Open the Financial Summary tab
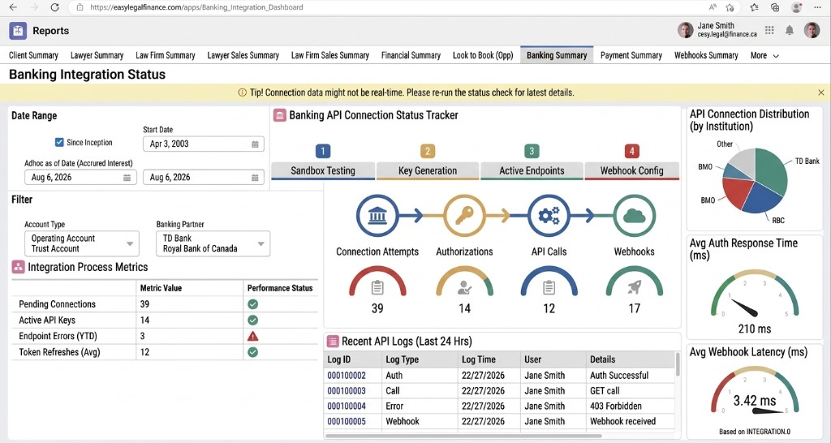The image size is (831, 443). 411,56
